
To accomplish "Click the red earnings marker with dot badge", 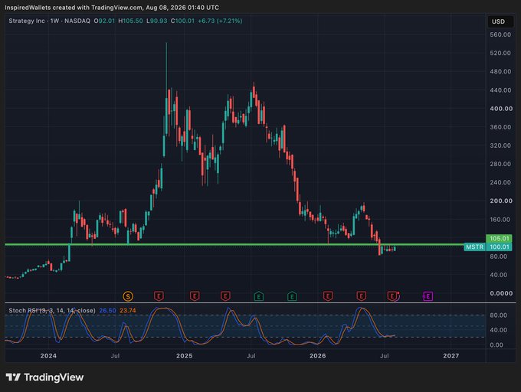I will (x=393, y=296).
